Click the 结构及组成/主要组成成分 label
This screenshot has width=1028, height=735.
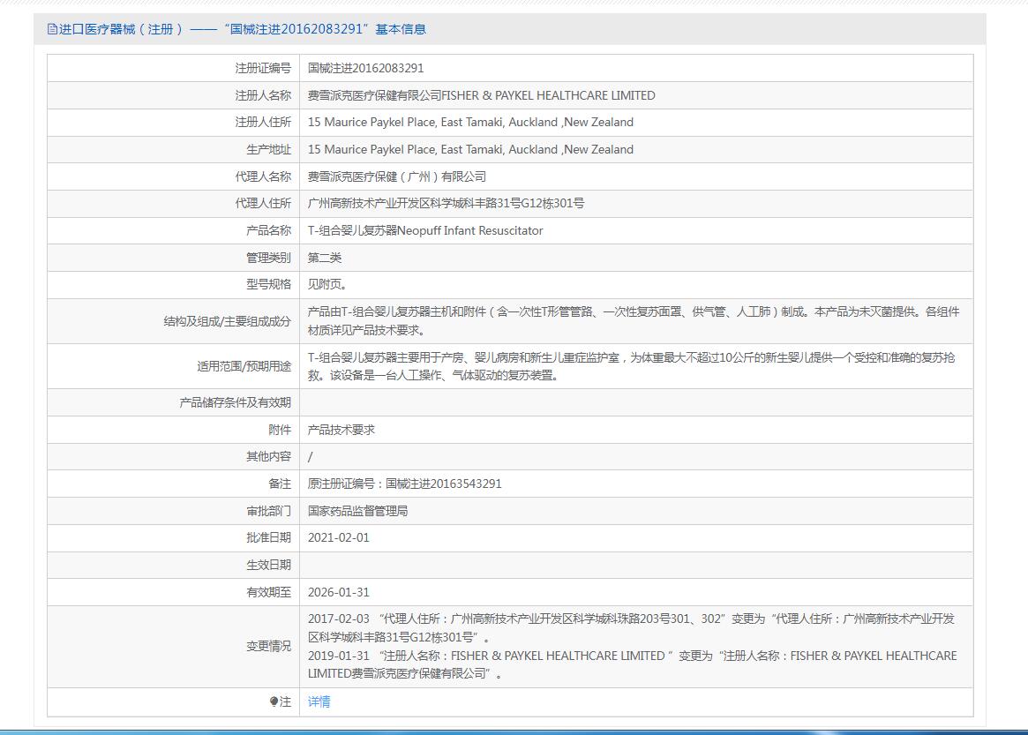click(227, 321)
